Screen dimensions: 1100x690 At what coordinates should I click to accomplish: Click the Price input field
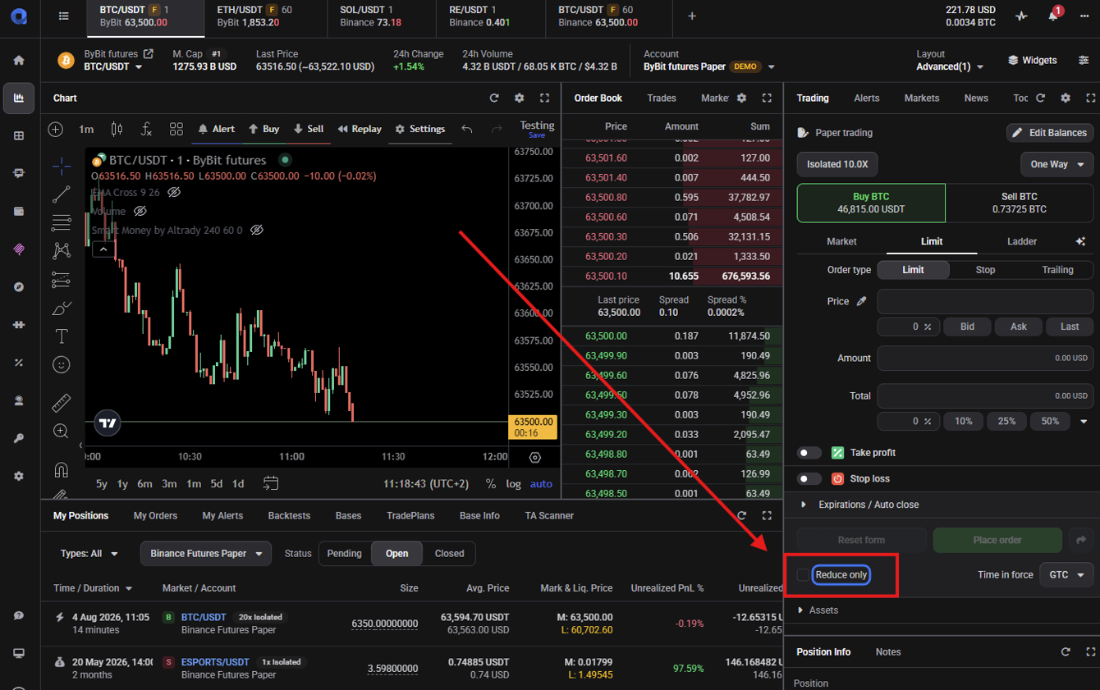tap(985, 301)
